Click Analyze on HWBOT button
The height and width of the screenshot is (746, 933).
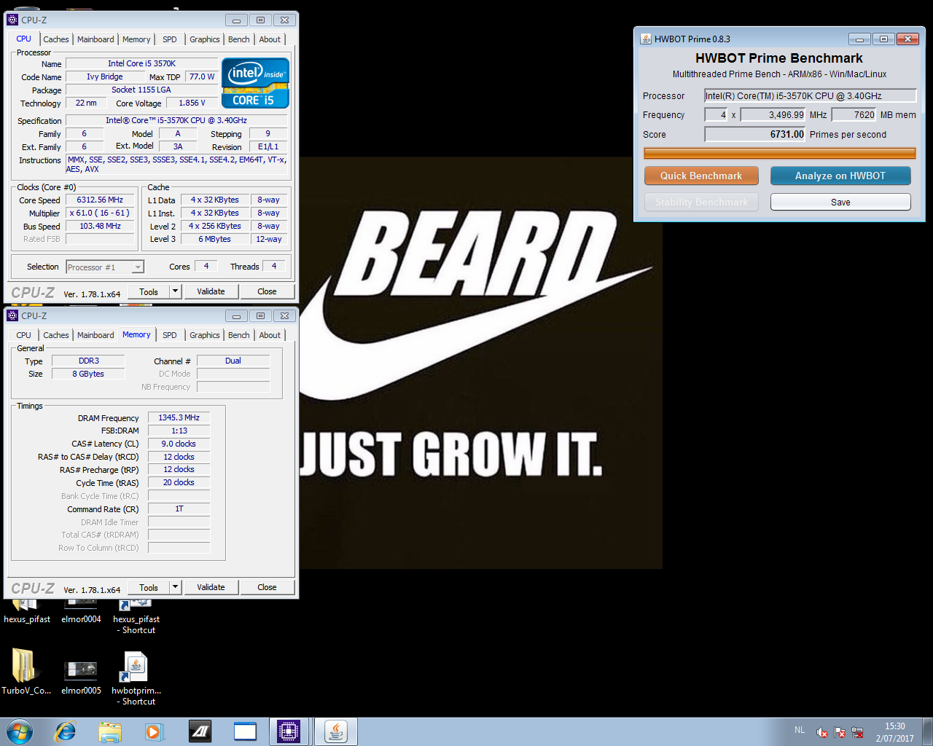tap(840, 176)
